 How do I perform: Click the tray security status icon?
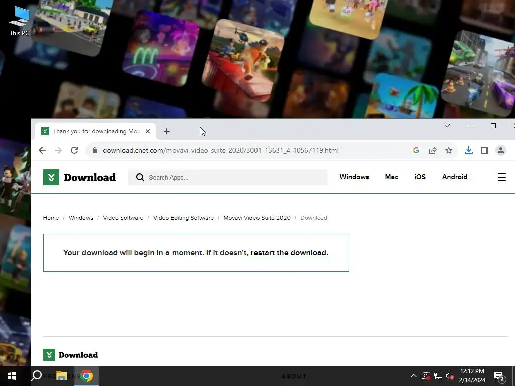coord(426,376)
